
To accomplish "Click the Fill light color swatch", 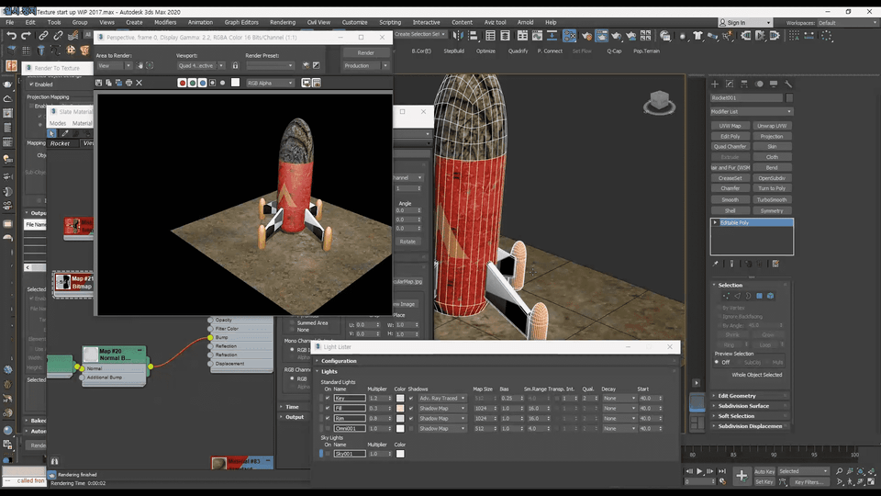I will tap(400, 408).
